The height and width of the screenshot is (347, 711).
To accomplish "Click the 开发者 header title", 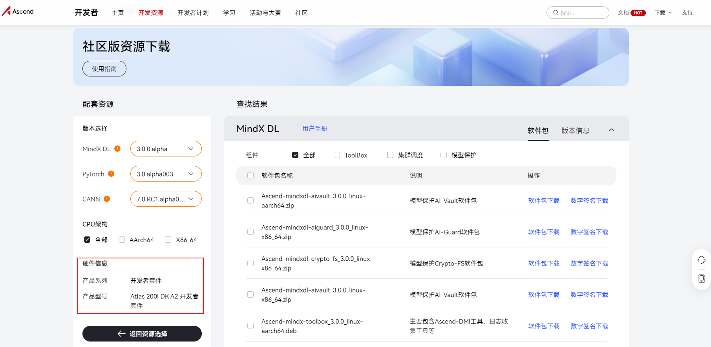I will click(x=86, y=13).
